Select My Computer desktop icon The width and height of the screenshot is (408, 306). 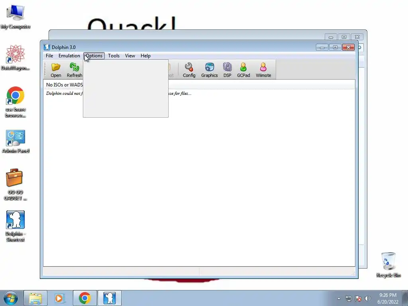(16, 17)
